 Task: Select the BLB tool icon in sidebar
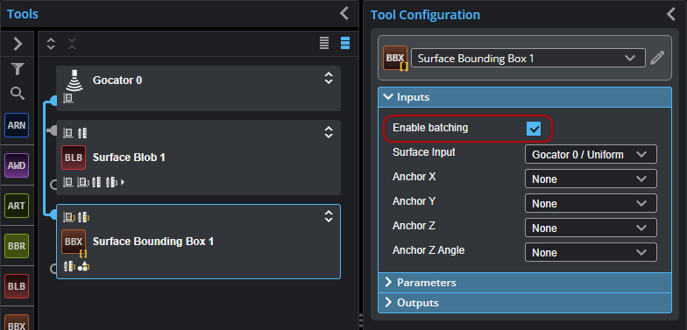click(17, 286)
